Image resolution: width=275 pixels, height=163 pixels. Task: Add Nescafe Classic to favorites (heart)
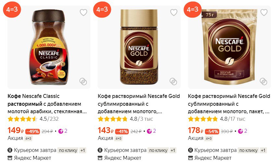pos(83,13)
